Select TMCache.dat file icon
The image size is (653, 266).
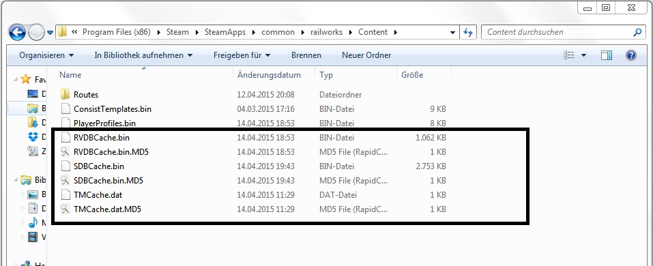(x=65, y=194)
